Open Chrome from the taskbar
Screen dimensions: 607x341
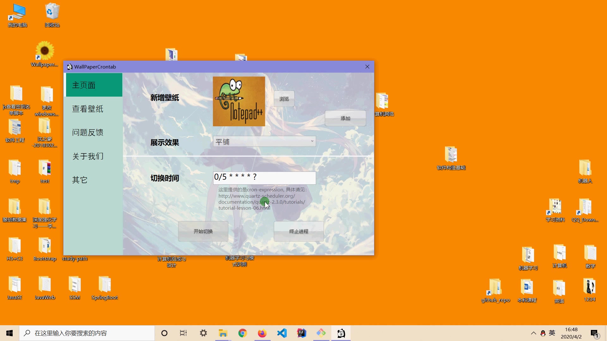pos(242,333)
